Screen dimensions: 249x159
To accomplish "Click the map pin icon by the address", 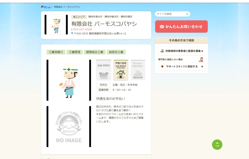I will [x=72, y=33].
